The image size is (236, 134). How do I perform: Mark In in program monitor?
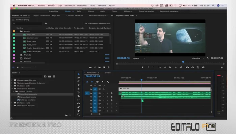(x=148, y=68)
